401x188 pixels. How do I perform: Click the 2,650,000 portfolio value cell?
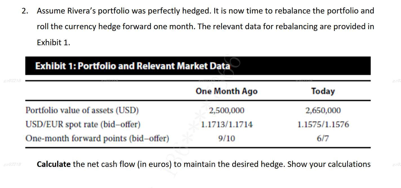pos(323,110)
